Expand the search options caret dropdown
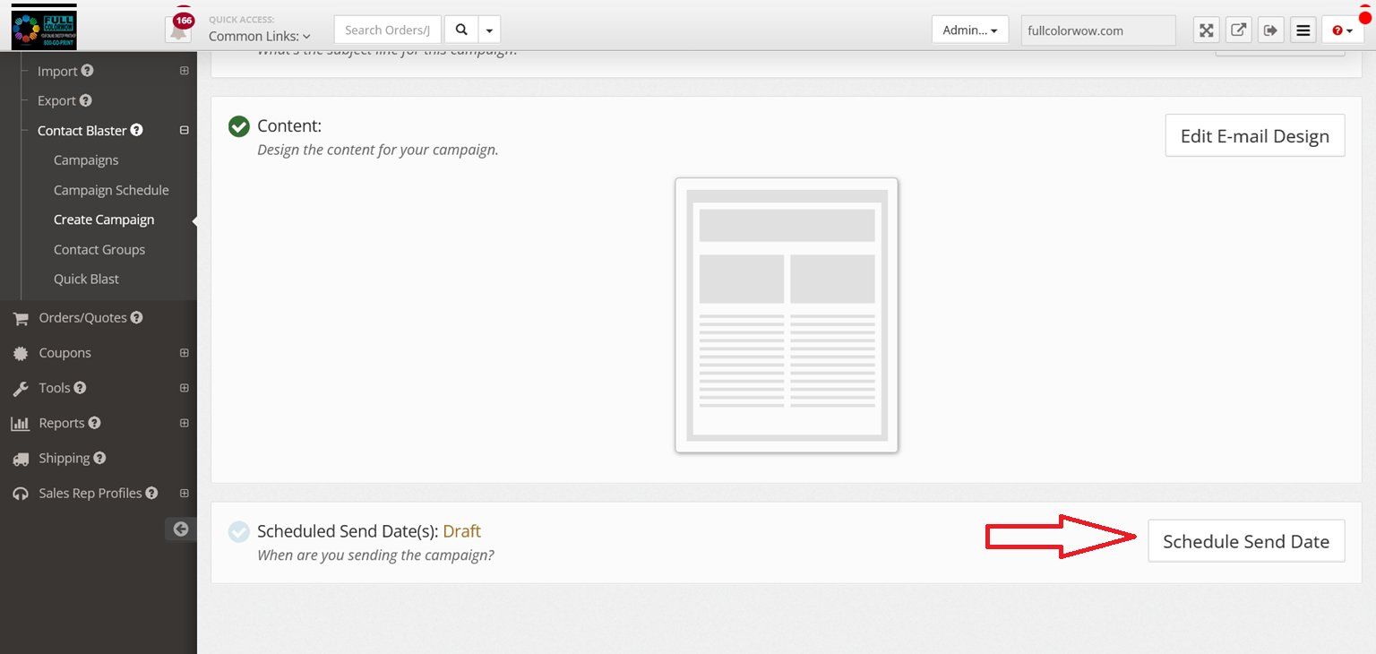 [x=489, y=30]
